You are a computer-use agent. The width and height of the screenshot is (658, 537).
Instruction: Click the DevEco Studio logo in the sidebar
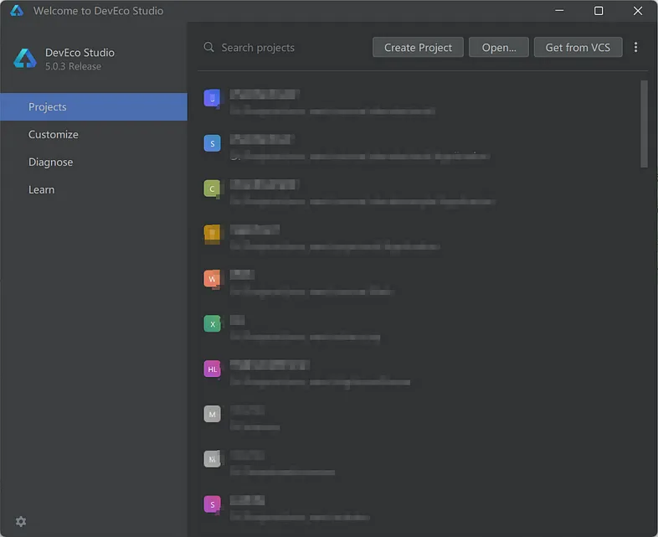25,59
